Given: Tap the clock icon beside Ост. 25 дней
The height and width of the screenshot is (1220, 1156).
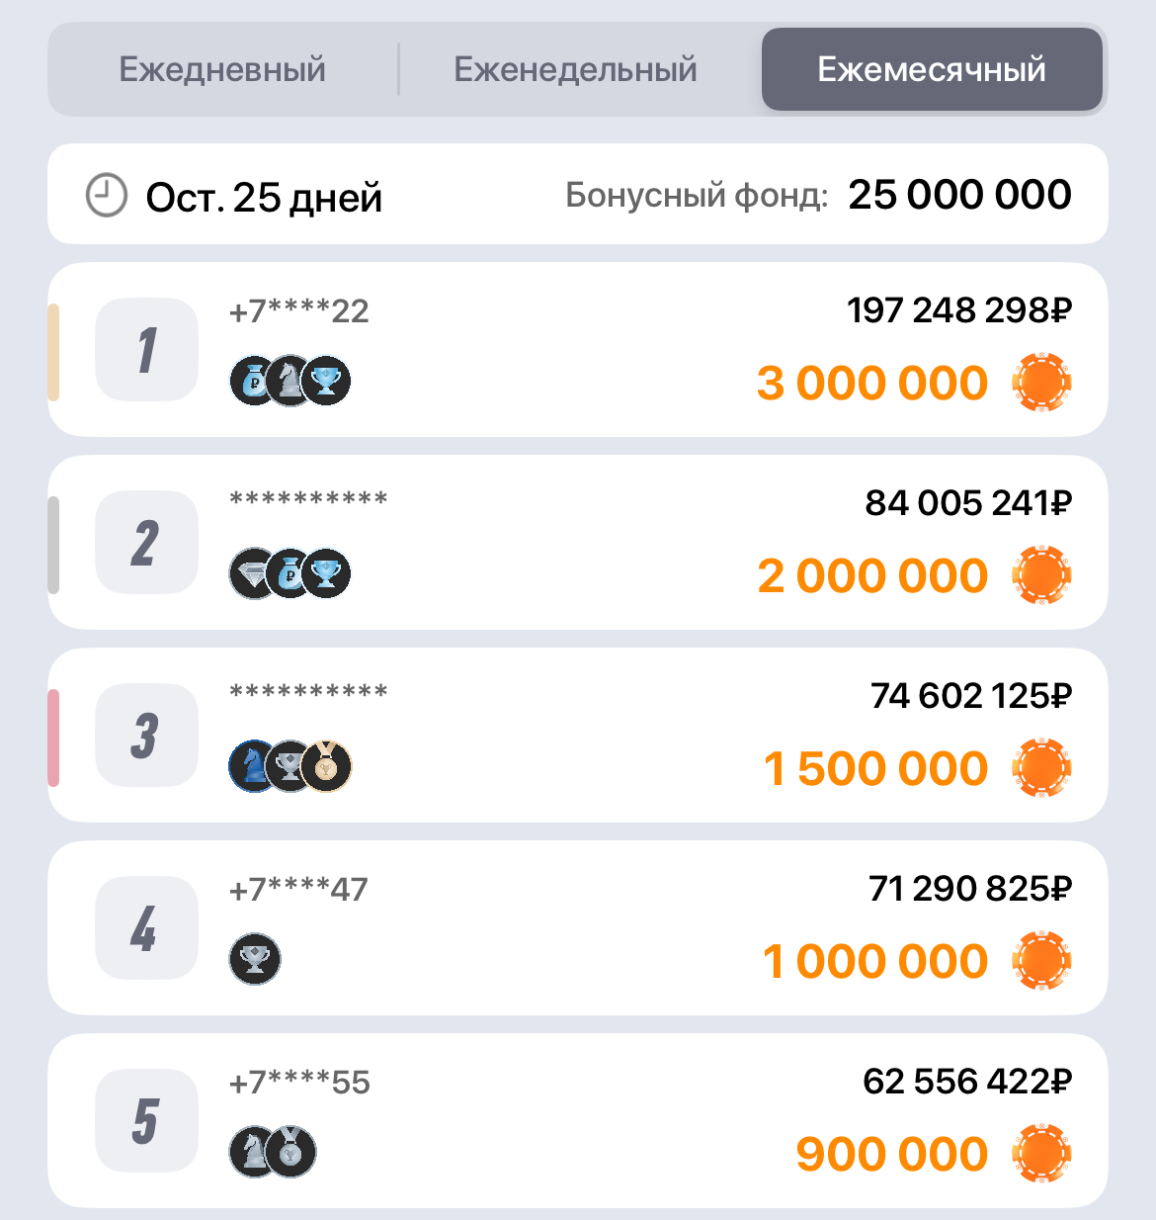Looking at the screenshot, I should (x=107, y=195).
